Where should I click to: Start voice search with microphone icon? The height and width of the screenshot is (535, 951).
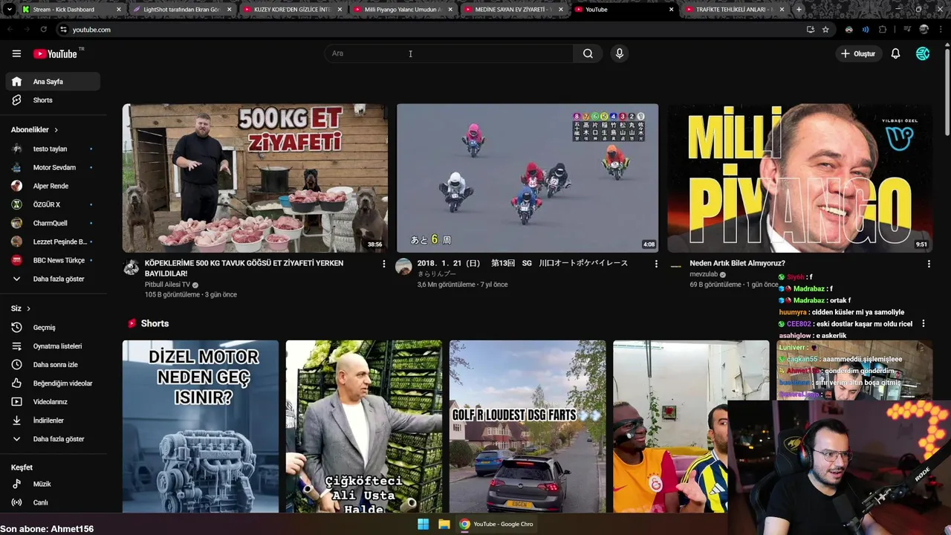[620, 53]
